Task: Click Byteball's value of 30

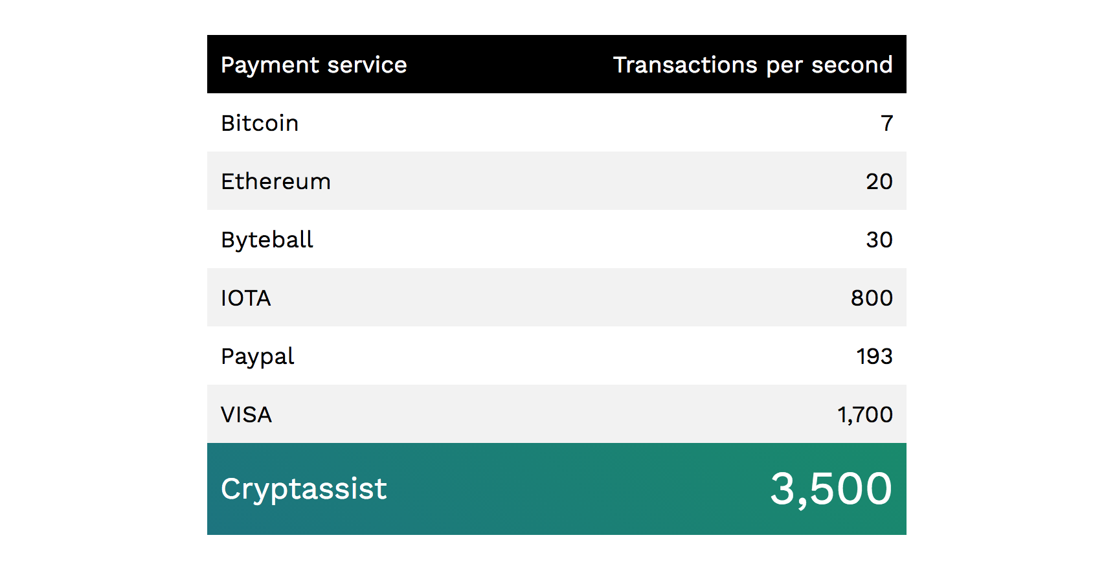Action: click(879, 240)
